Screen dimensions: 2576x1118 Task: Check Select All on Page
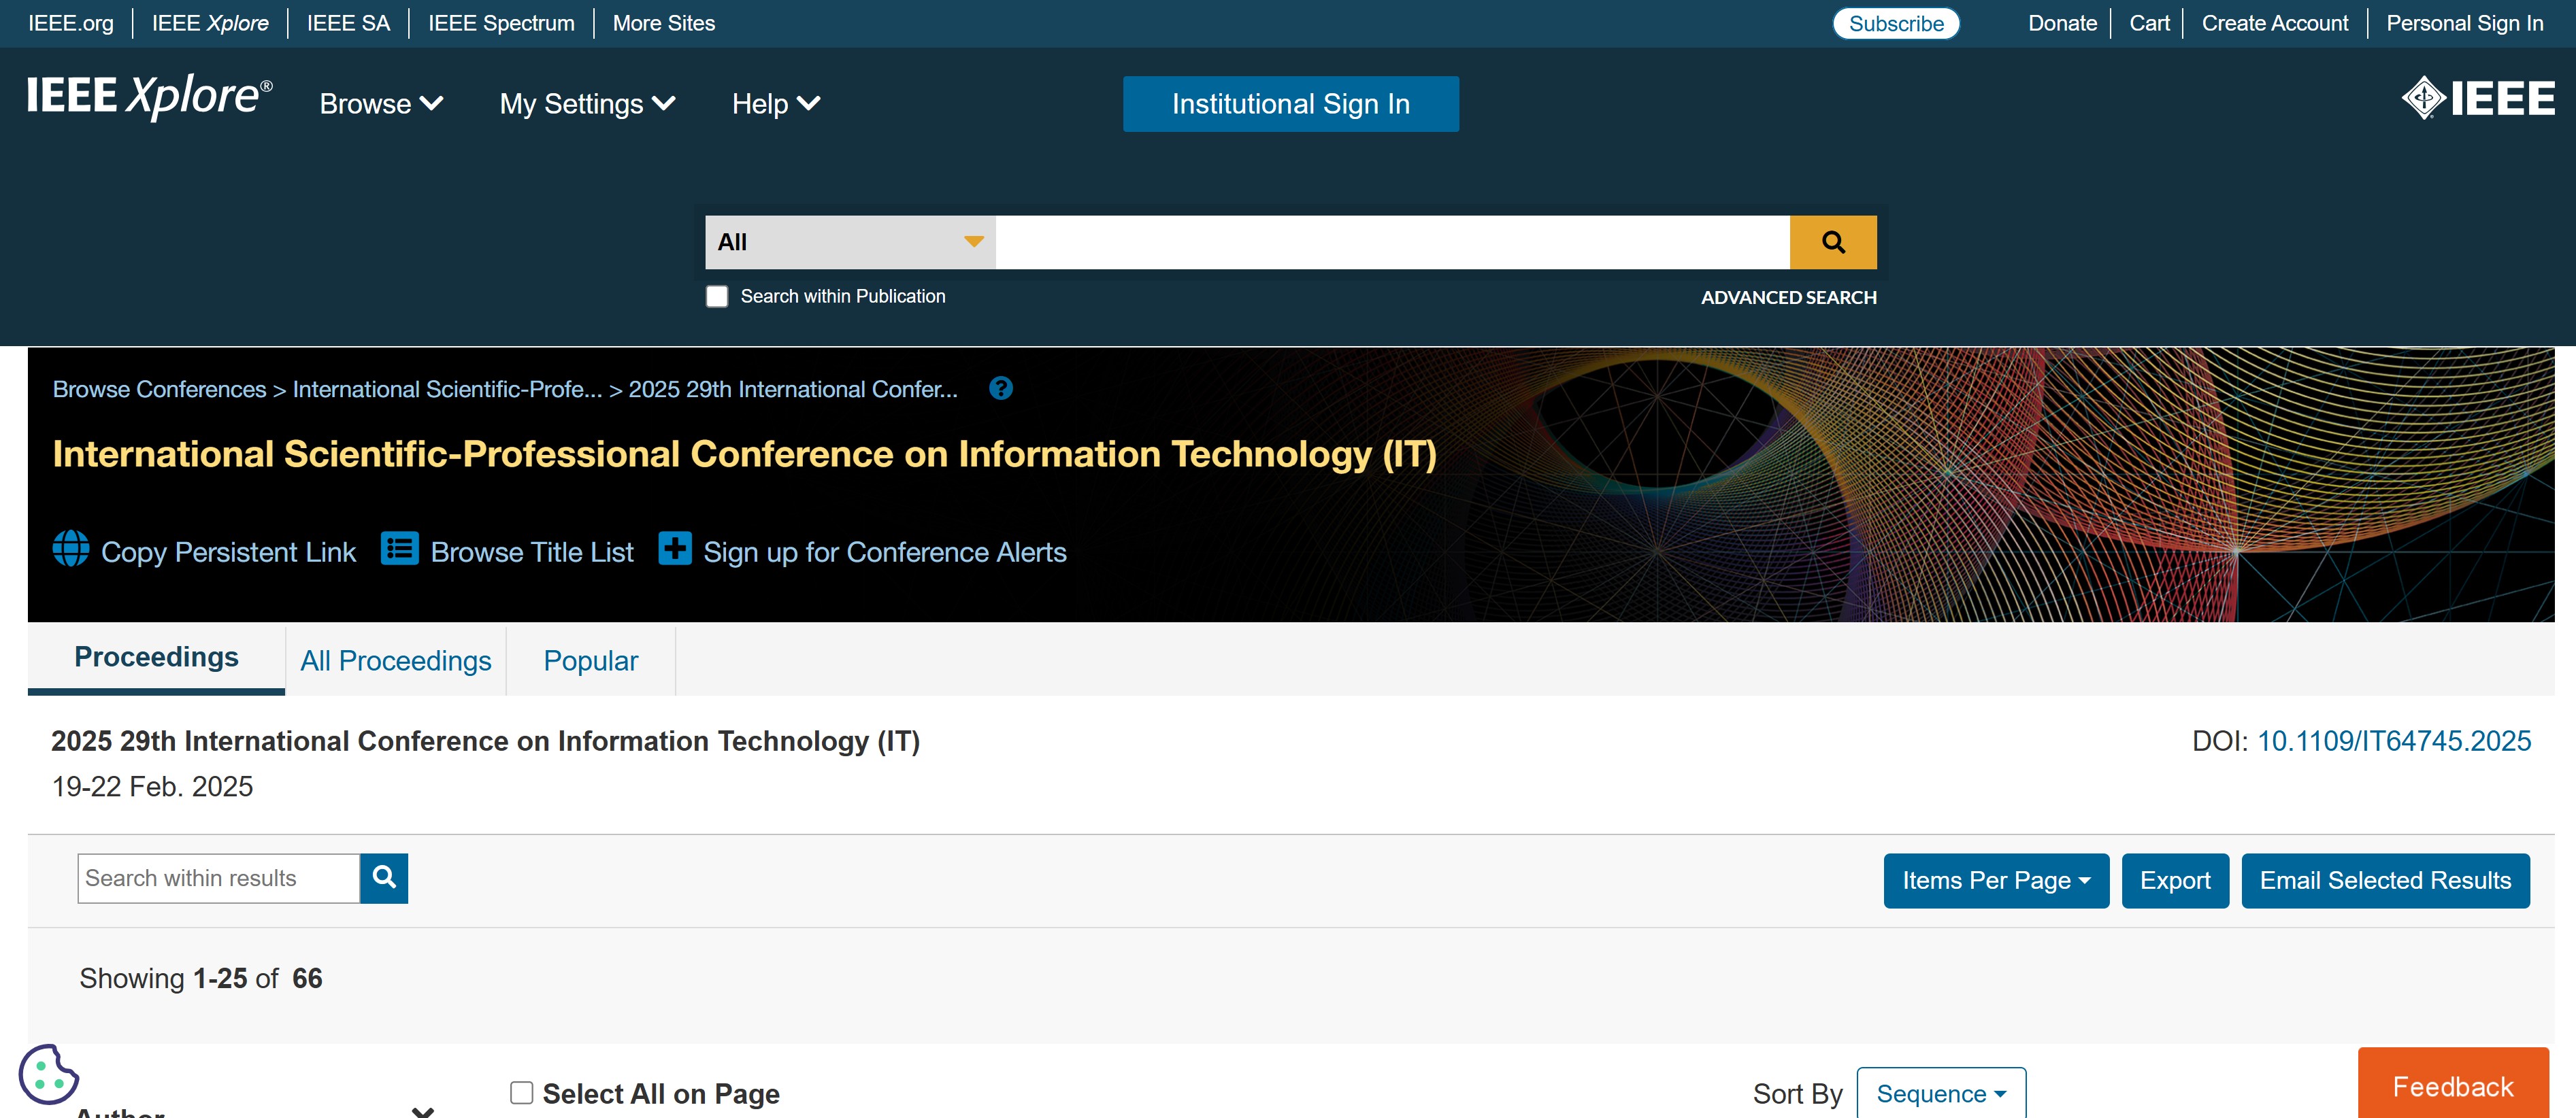[x=522, y=1092]
